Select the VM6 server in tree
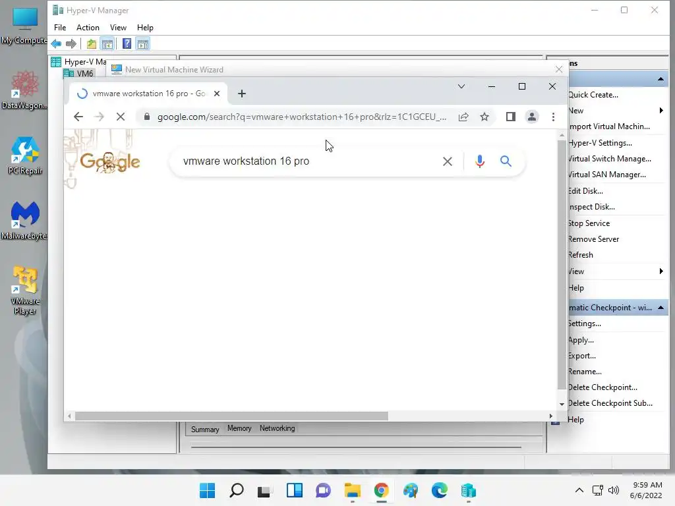675x506 pixels. [x=84, y=74]
